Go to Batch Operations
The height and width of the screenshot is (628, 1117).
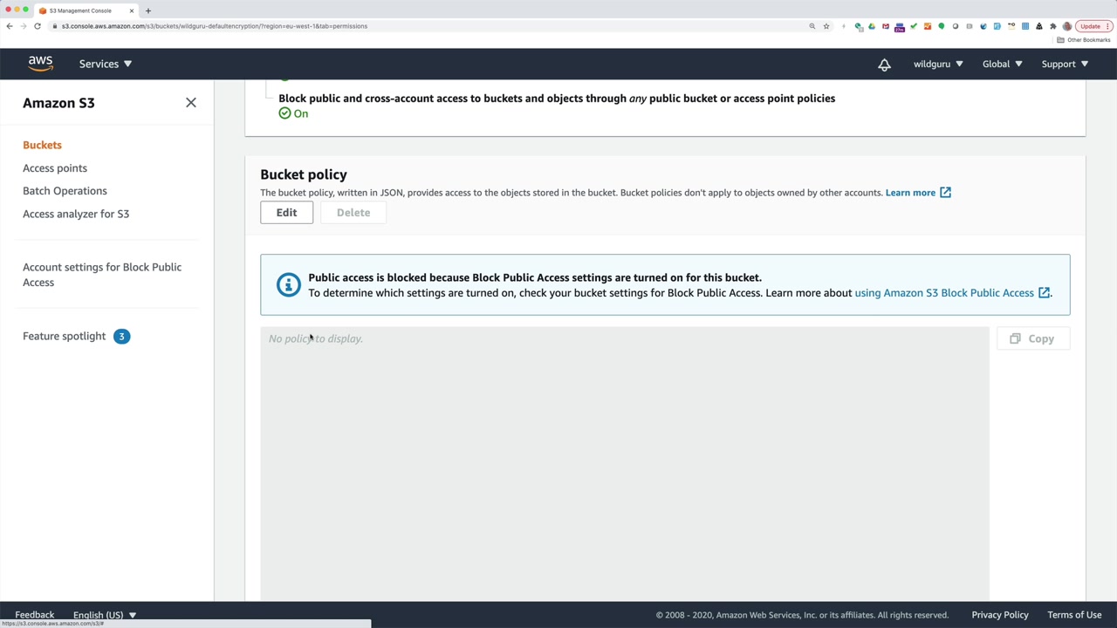pyautogui.click(x=65, y=191)
